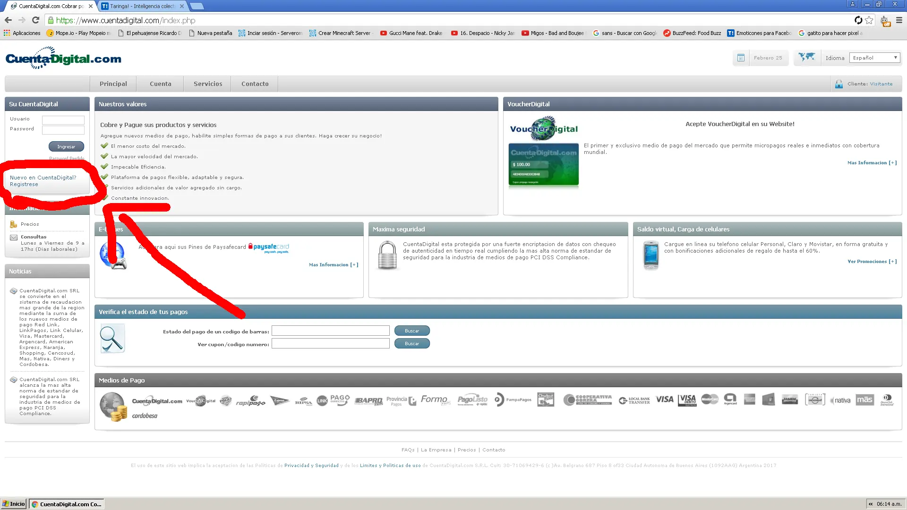Reload the page using the refresh icon
This screenshot has width=907, height=510.
point(35,20)
